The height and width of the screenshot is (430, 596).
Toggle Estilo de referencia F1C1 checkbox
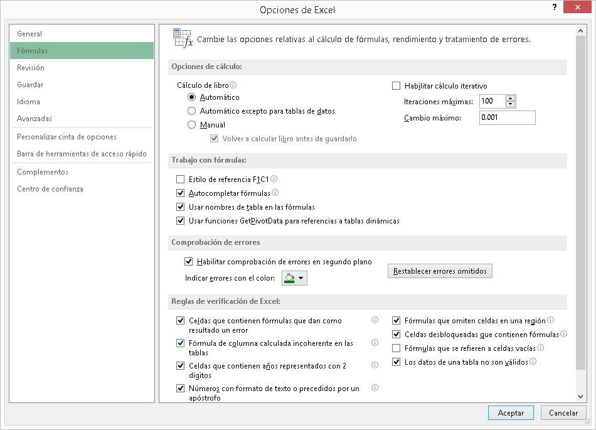(180, 179)
